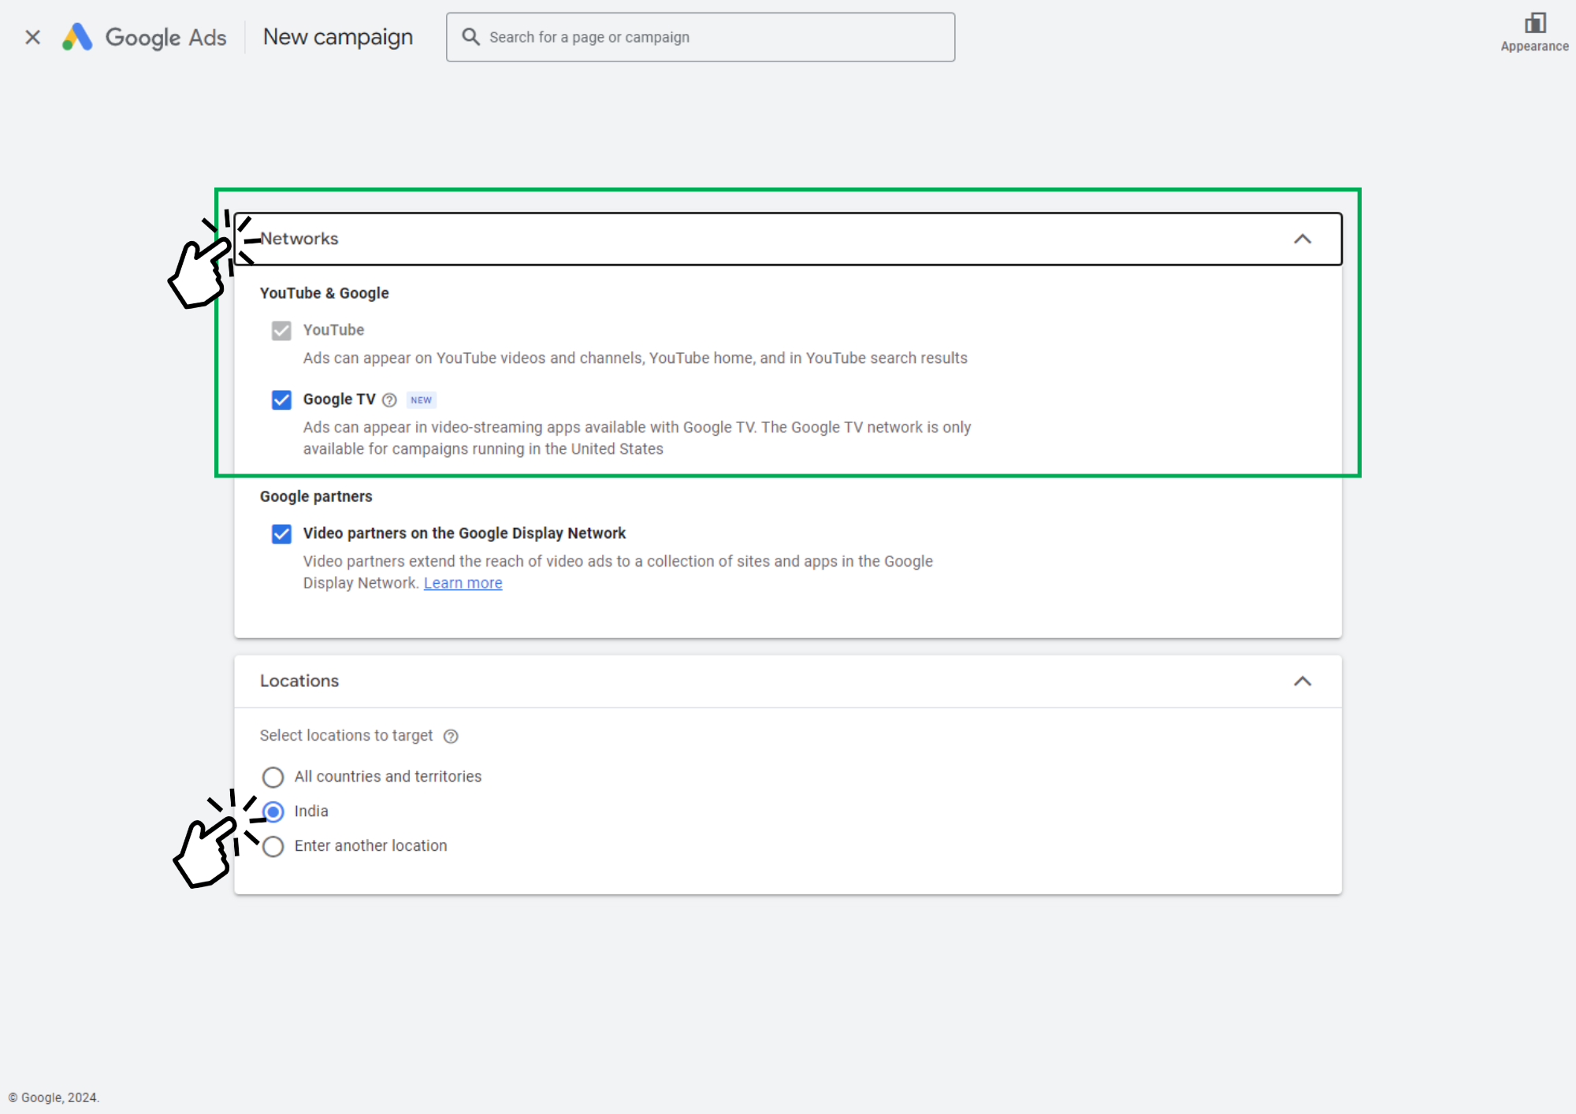Uncheck Video partners on Google Display Network

[281, 534]
